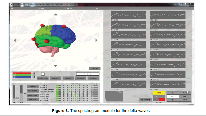Screen dimensions: 206x116
Task: Click the yellow Start button
Action: (159, 92)
